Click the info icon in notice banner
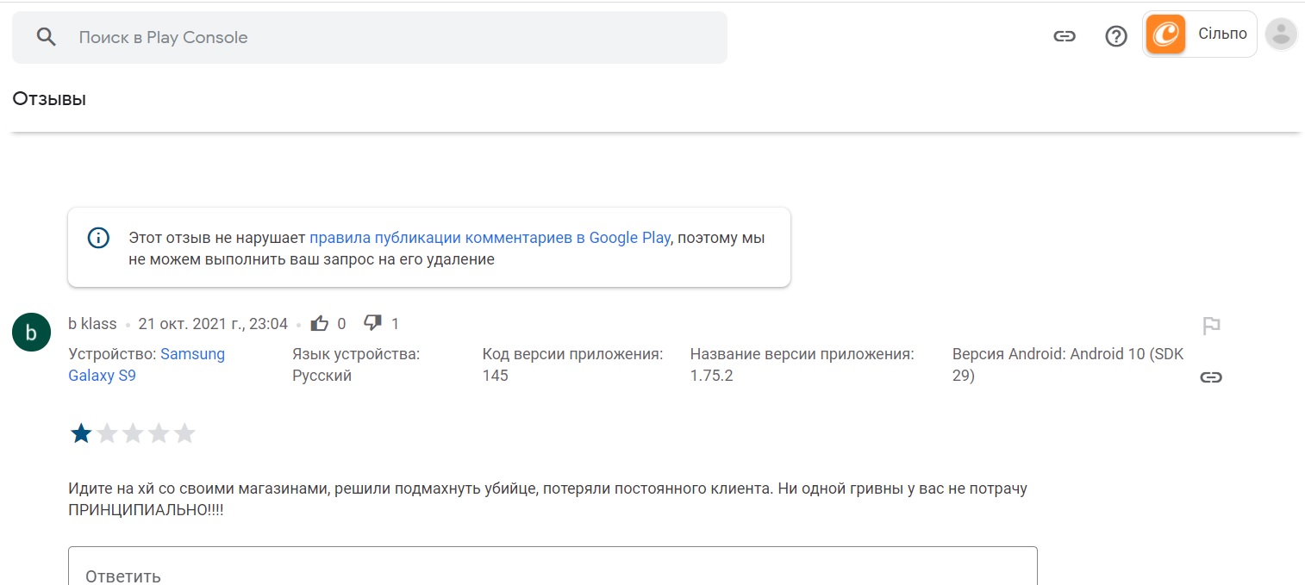1305x585 pixels. 99,238
